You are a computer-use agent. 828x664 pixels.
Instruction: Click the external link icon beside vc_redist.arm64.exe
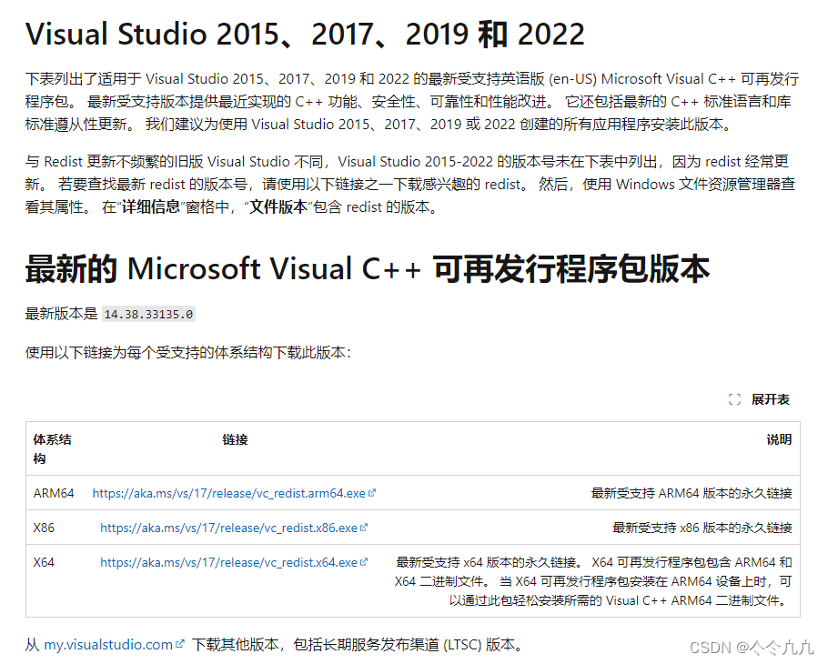(372, 492)
